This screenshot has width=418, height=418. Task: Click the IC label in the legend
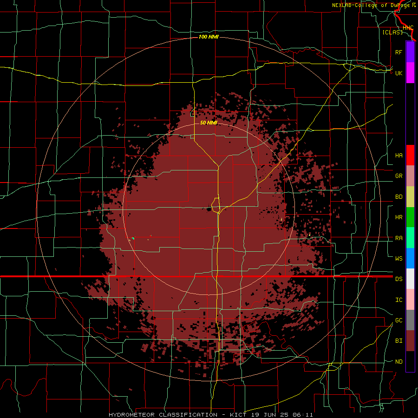pyautogui.click(x=399, y=300)
